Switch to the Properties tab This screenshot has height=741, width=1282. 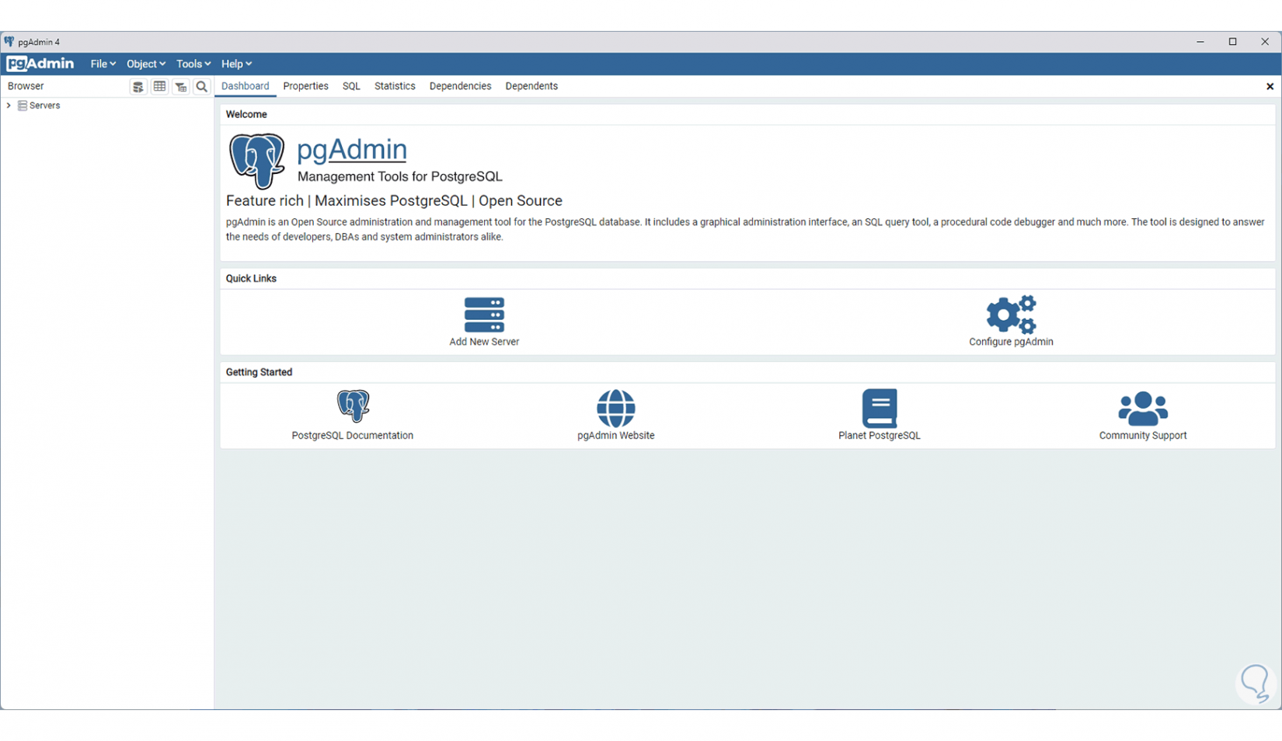(305, 86)
